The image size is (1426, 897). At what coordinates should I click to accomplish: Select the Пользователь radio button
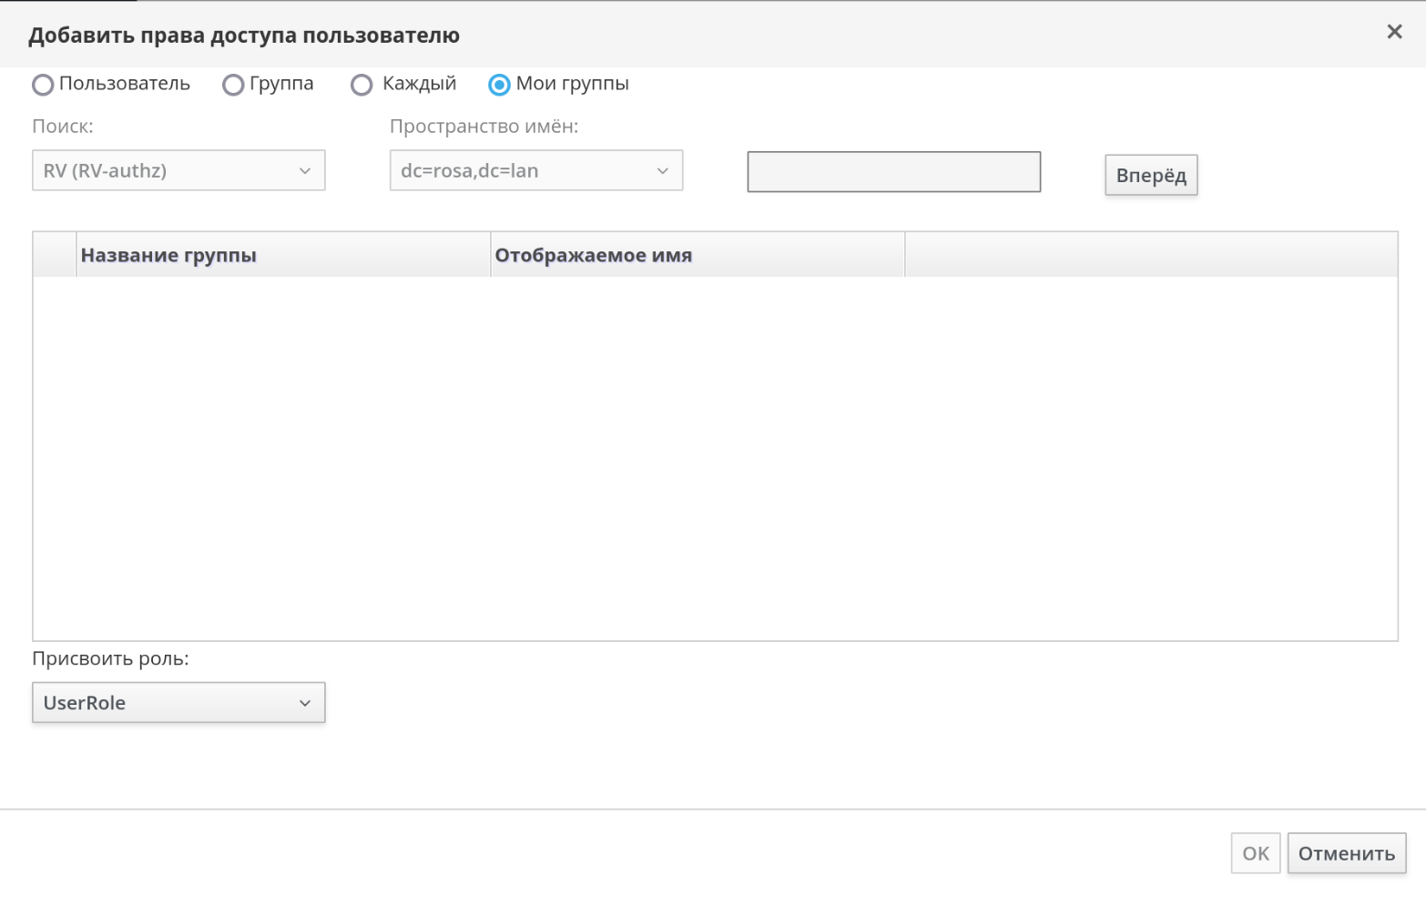tap(43, 85)
